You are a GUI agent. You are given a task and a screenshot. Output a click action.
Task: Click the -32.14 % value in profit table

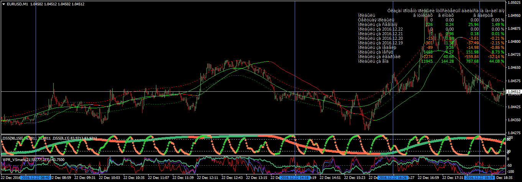(x=496, y=57)
